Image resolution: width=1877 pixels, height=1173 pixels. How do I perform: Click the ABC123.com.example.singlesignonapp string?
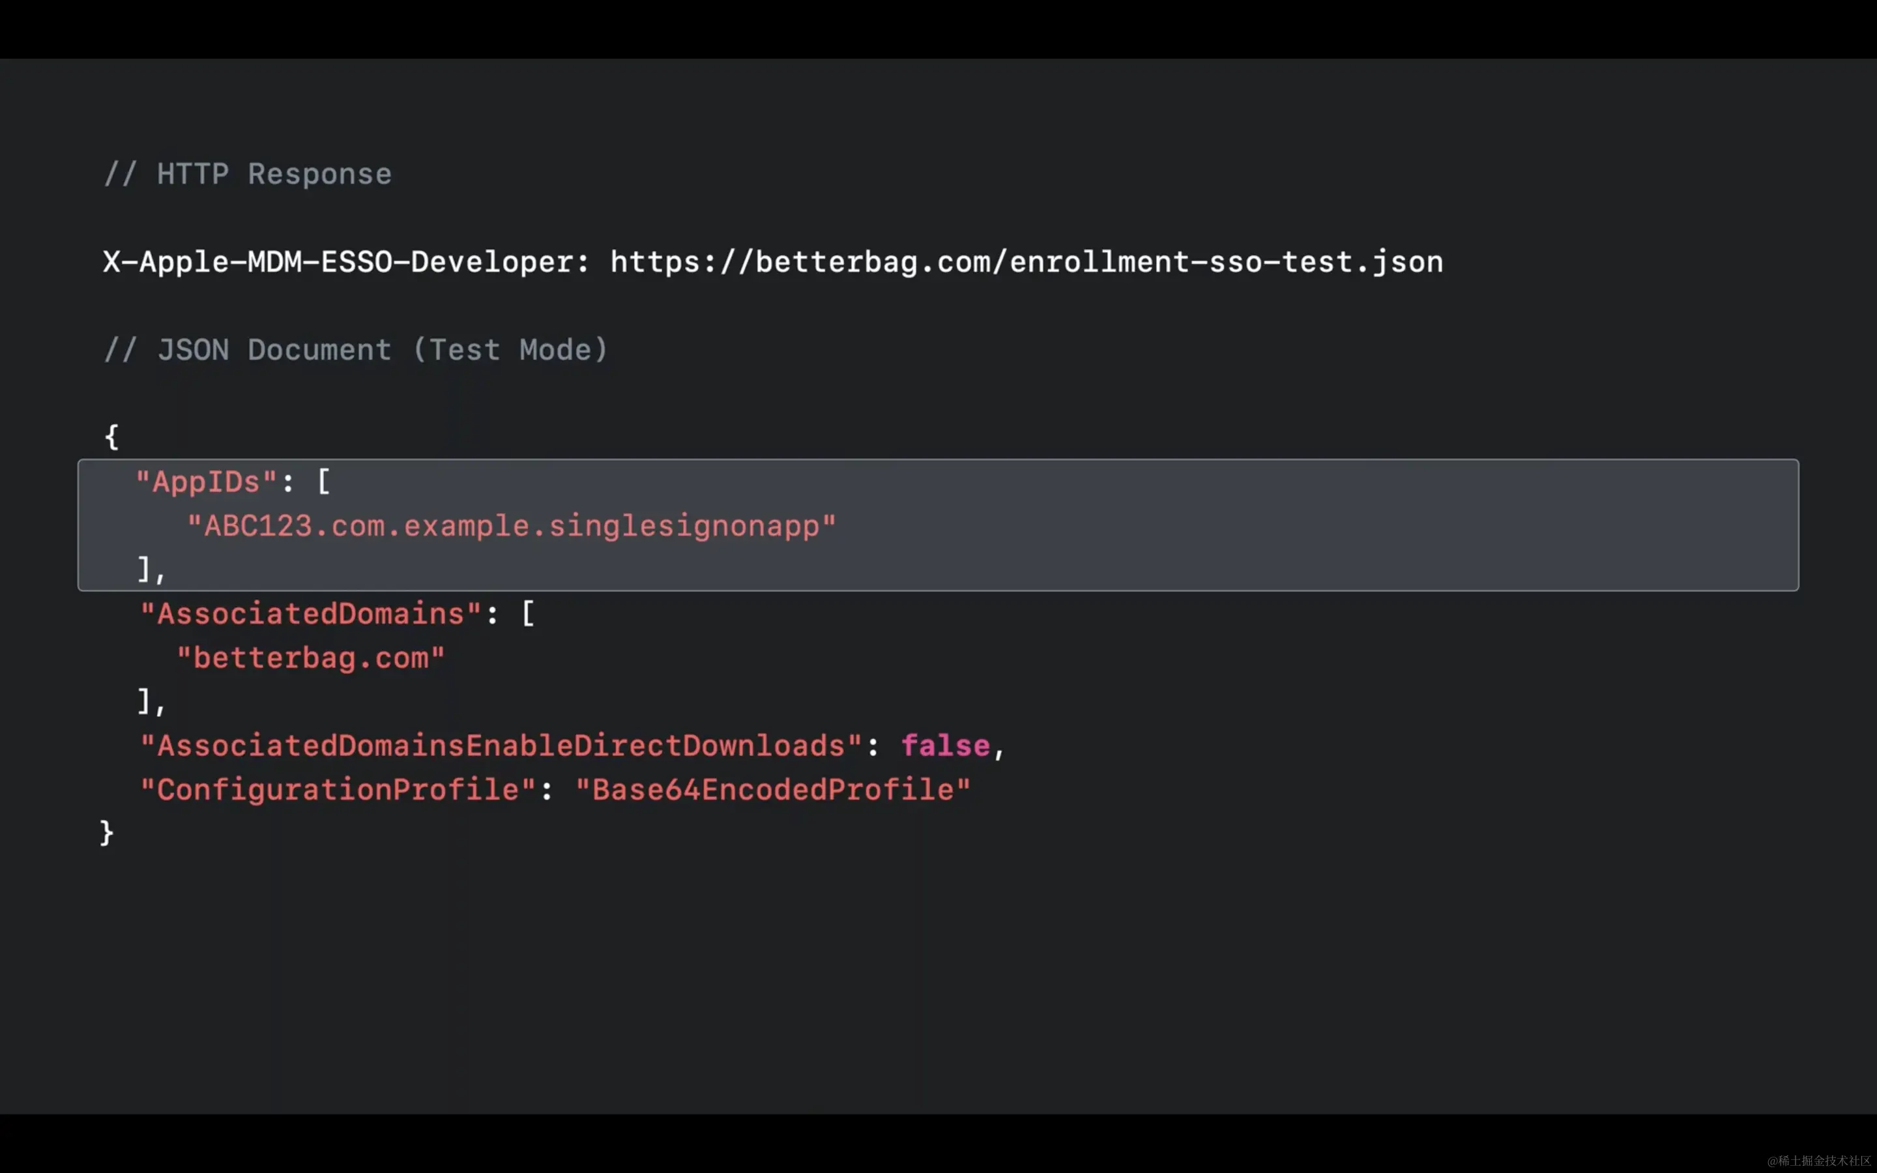coord(511,526)
